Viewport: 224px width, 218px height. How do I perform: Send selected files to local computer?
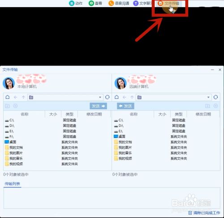(x=125, y=106)
